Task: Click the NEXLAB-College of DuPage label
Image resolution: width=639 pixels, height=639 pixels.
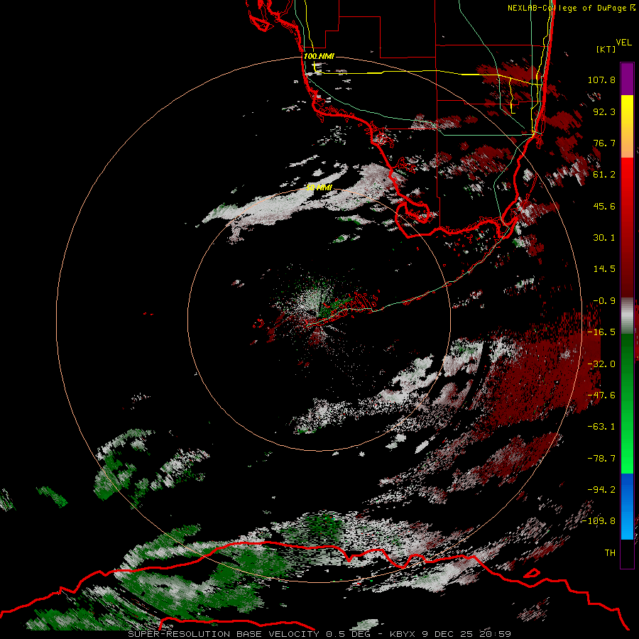Action: coord(572,8)
